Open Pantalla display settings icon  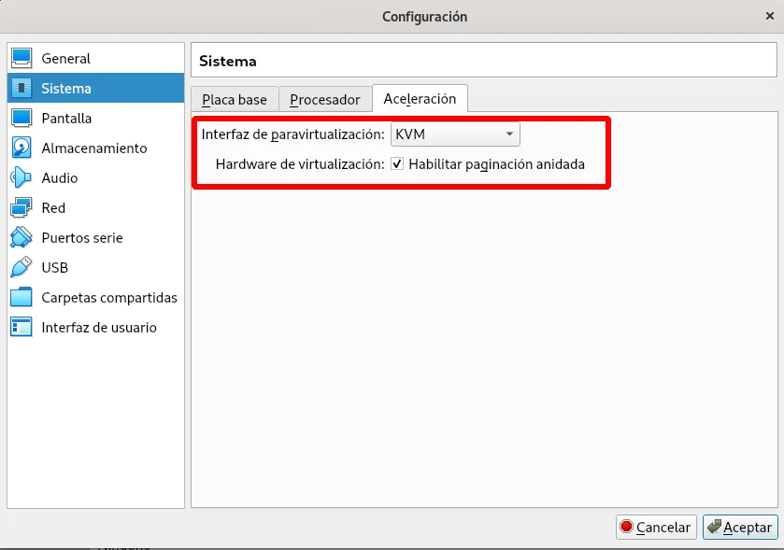21,119
